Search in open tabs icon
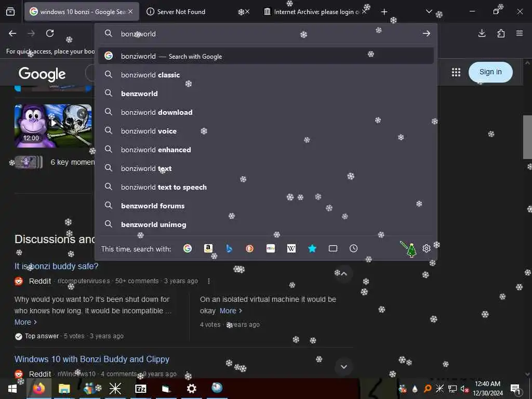Viewport: 532px width, 399px height. pos(333,248)
